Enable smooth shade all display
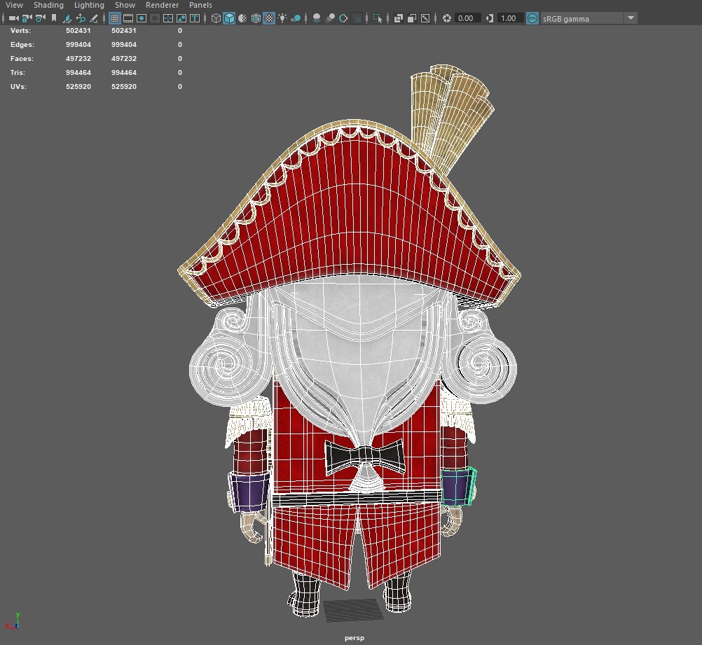Screen dimensions: 702x645 point(229,18)
